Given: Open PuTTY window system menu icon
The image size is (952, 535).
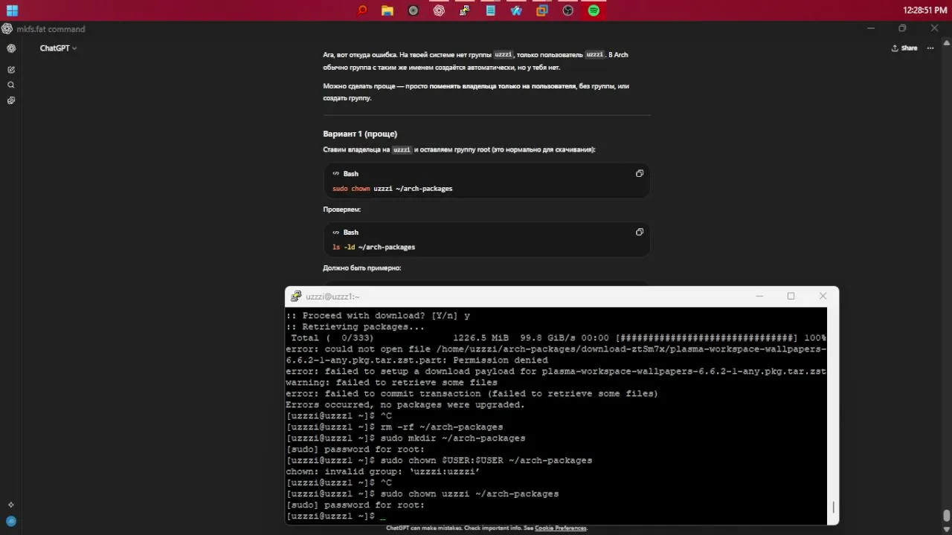Looking at the screenshot, I should [296, 296].
